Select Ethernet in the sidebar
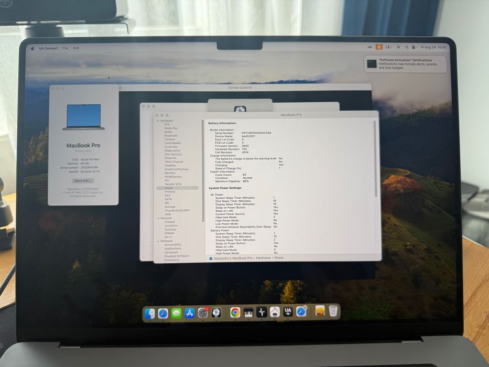Viewport: 489px width, 367px height. [x=170, y=158]
